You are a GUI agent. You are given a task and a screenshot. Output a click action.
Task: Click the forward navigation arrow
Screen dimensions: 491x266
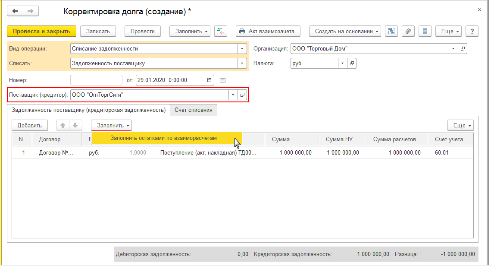point(31,11)
